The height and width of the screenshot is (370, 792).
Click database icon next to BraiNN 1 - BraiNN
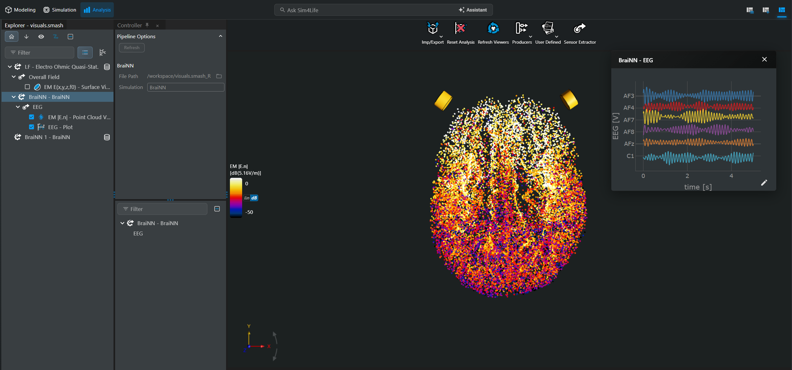pyautogui.click(x=107, y=137)
